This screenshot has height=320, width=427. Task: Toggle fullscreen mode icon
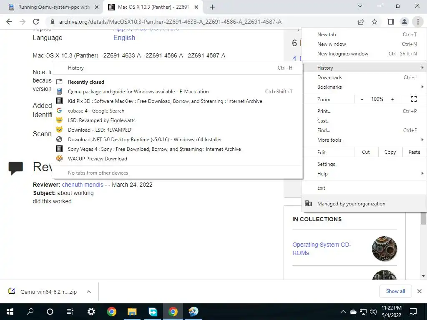413,99
